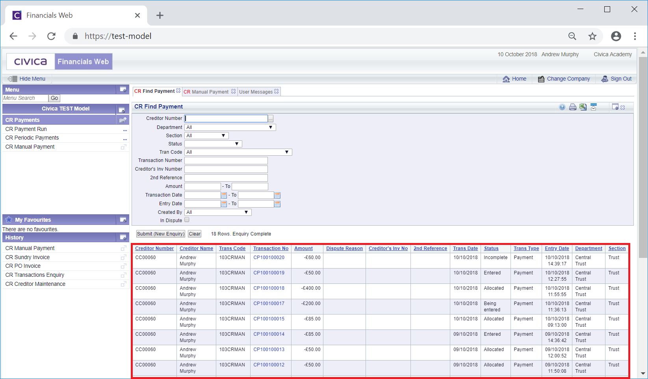
Task: Print the CR Find Payment page
Action: click(x=573, y=107)
